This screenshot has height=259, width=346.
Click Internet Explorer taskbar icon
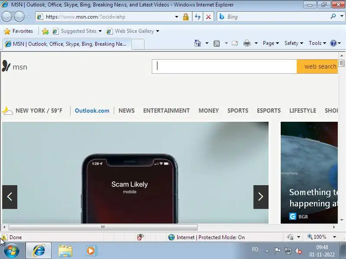click(39, 251)
